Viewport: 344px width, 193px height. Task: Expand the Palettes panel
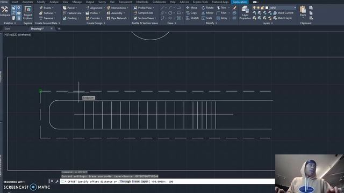[x=10, y=23]
